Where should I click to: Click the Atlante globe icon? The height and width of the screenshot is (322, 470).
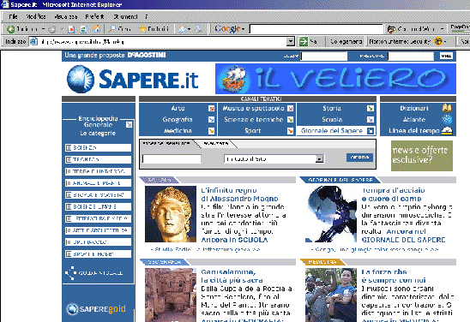click(x=447, y=119)
